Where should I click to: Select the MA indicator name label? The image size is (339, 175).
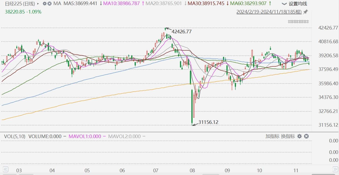pos(57,4)
